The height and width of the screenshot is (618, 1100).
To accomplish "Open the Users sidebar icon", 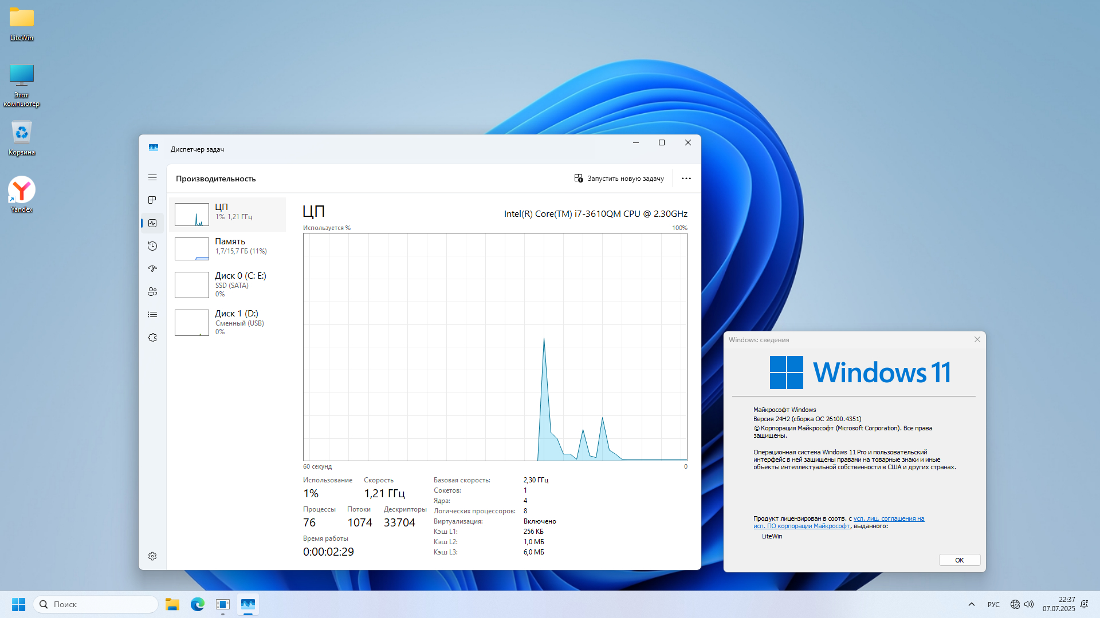I will tap(152, 292).
